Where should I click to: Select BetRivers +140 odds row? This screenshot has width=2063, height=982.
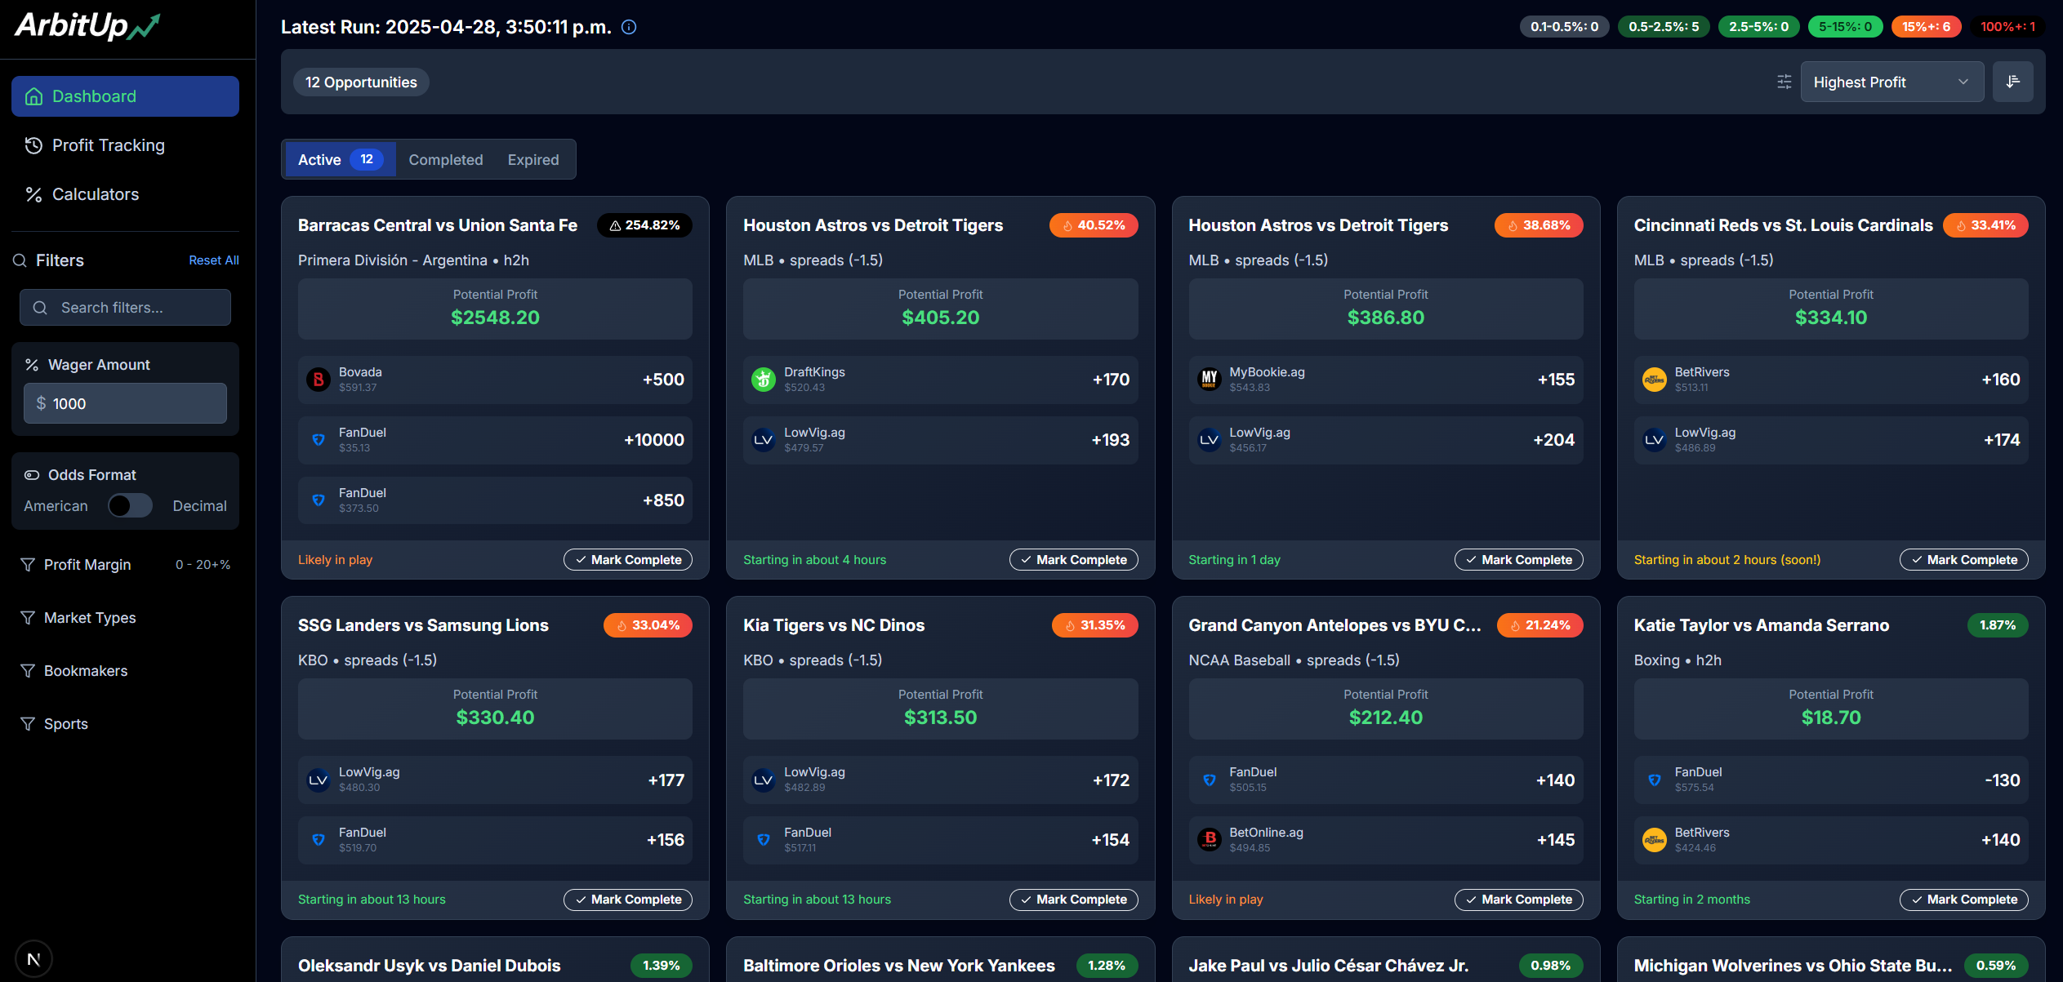[1831, 840]
